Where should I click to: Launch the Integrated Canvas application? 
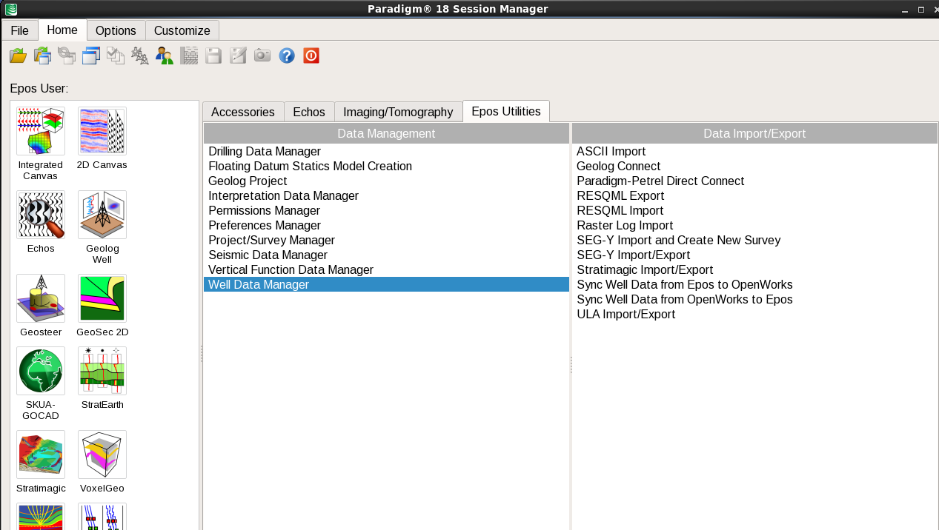pos(41,131)
